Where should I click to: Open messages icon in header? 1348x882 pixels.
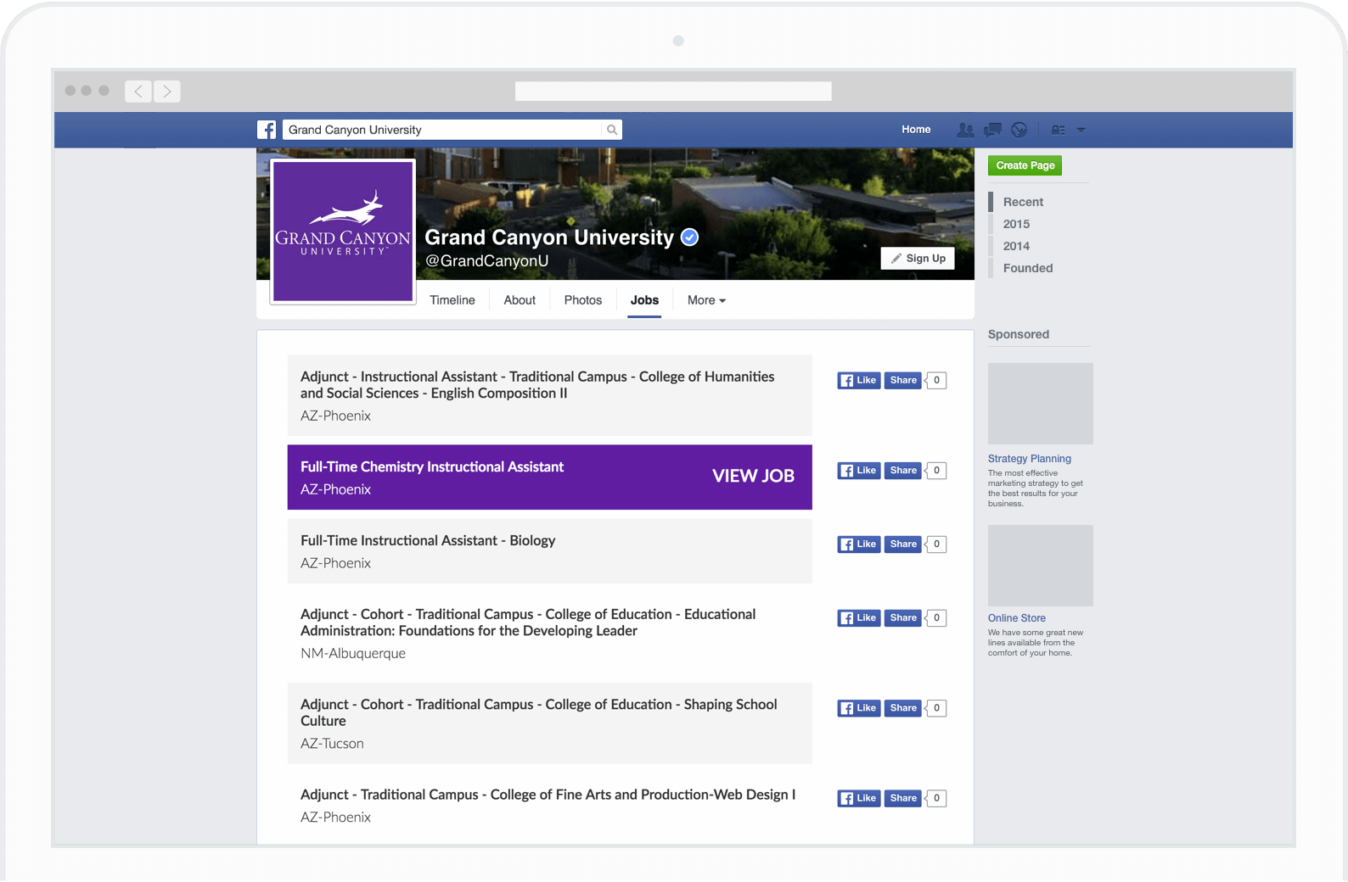(x=992, y=130)
